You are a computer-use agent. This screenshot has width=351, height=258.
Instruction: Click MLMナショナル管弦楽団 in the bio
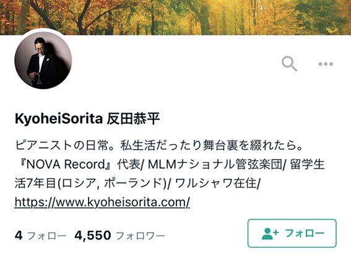(x=215, y=165)
